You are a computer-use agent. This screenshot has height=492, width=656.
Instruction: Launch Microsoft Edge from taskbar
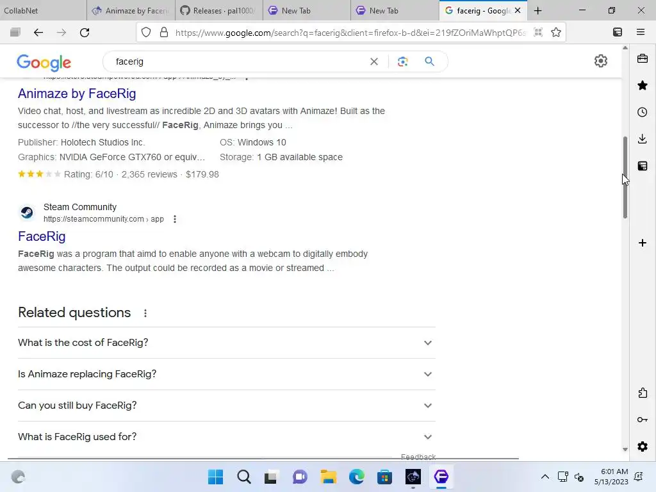pos(356,477)
